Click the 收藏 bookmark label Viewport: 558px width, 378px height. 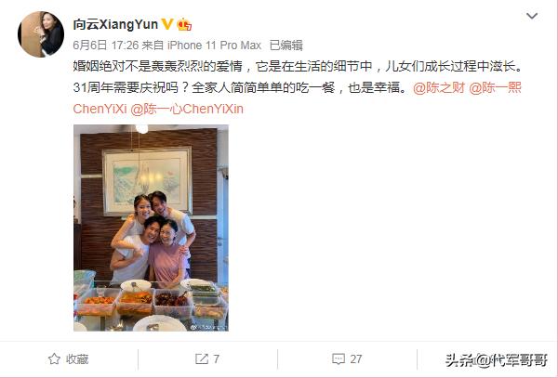click(x=77, y=359)
